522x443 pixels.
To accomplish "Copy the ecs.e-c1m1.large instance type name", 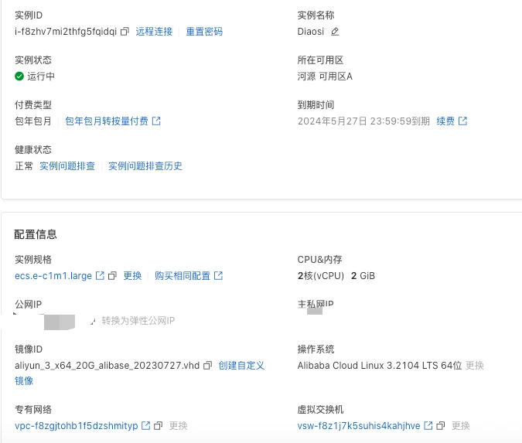I will 112,276.
